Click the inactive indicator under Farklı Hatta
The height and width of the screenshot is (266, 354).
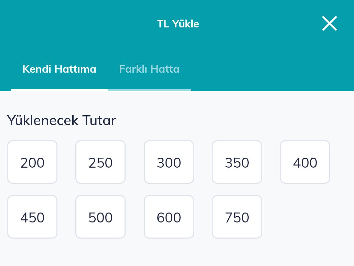[149, 90]
